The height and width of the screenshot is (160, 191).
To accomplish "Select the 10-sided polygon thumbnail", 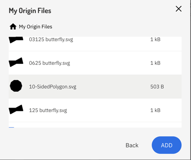I will [x=16, y=86].
